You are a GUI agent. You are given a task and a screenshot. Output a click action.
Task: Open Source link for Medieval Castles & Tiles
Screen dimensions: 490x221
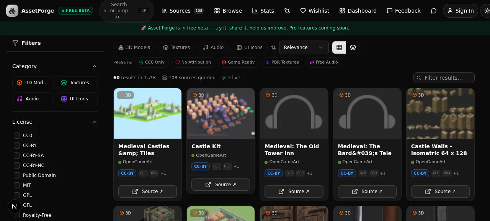[x=147, y=192]
